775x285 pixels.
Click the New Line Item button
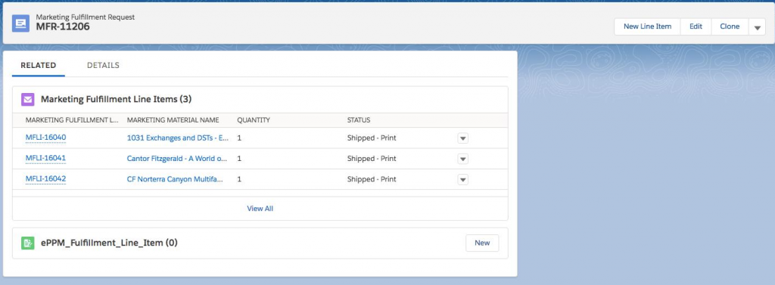click(x=648, y=26)
